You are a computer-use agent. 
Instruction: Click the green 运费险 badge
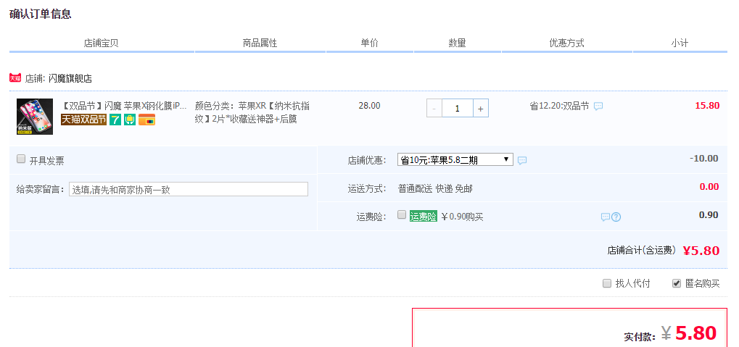pyautogui.click(x=424, y=216)
